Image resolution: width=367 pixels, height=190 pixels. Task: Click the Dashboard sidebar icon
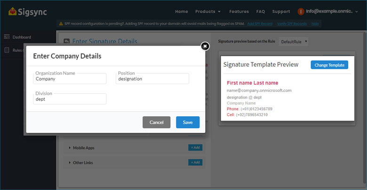coord(7,37)
